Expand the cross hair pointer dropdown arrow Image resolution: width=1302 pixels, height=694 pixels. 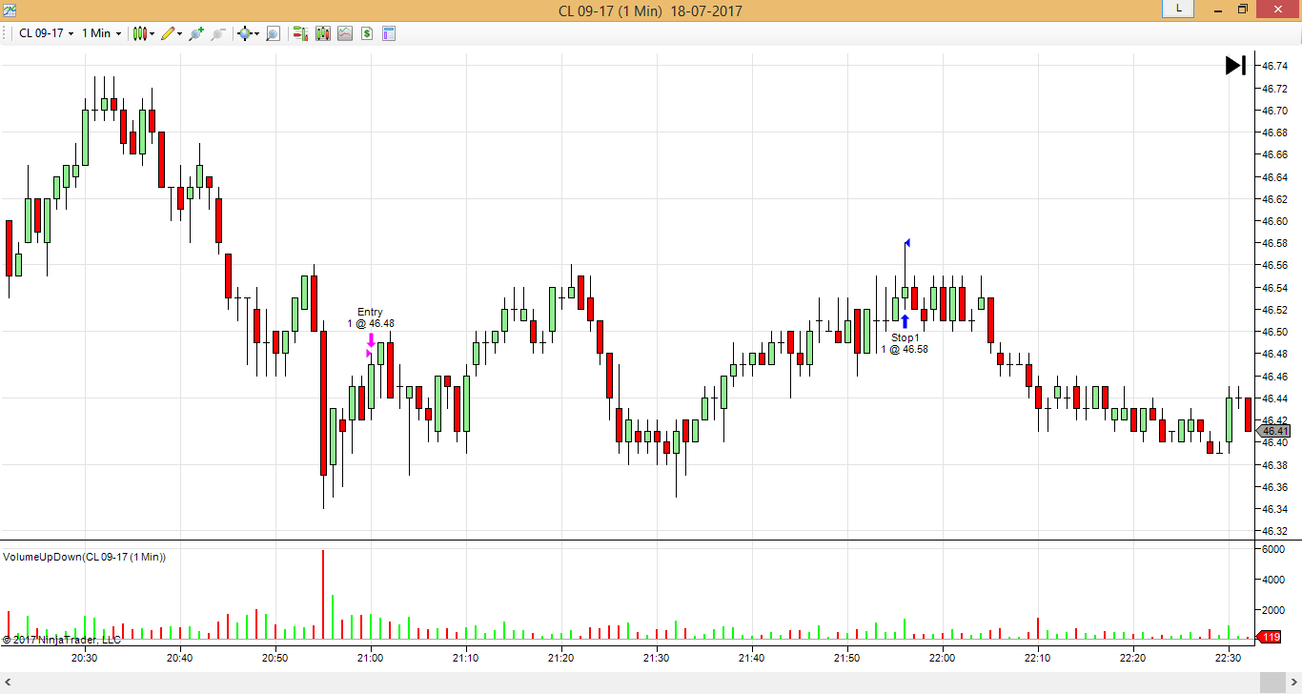point(256,33)
